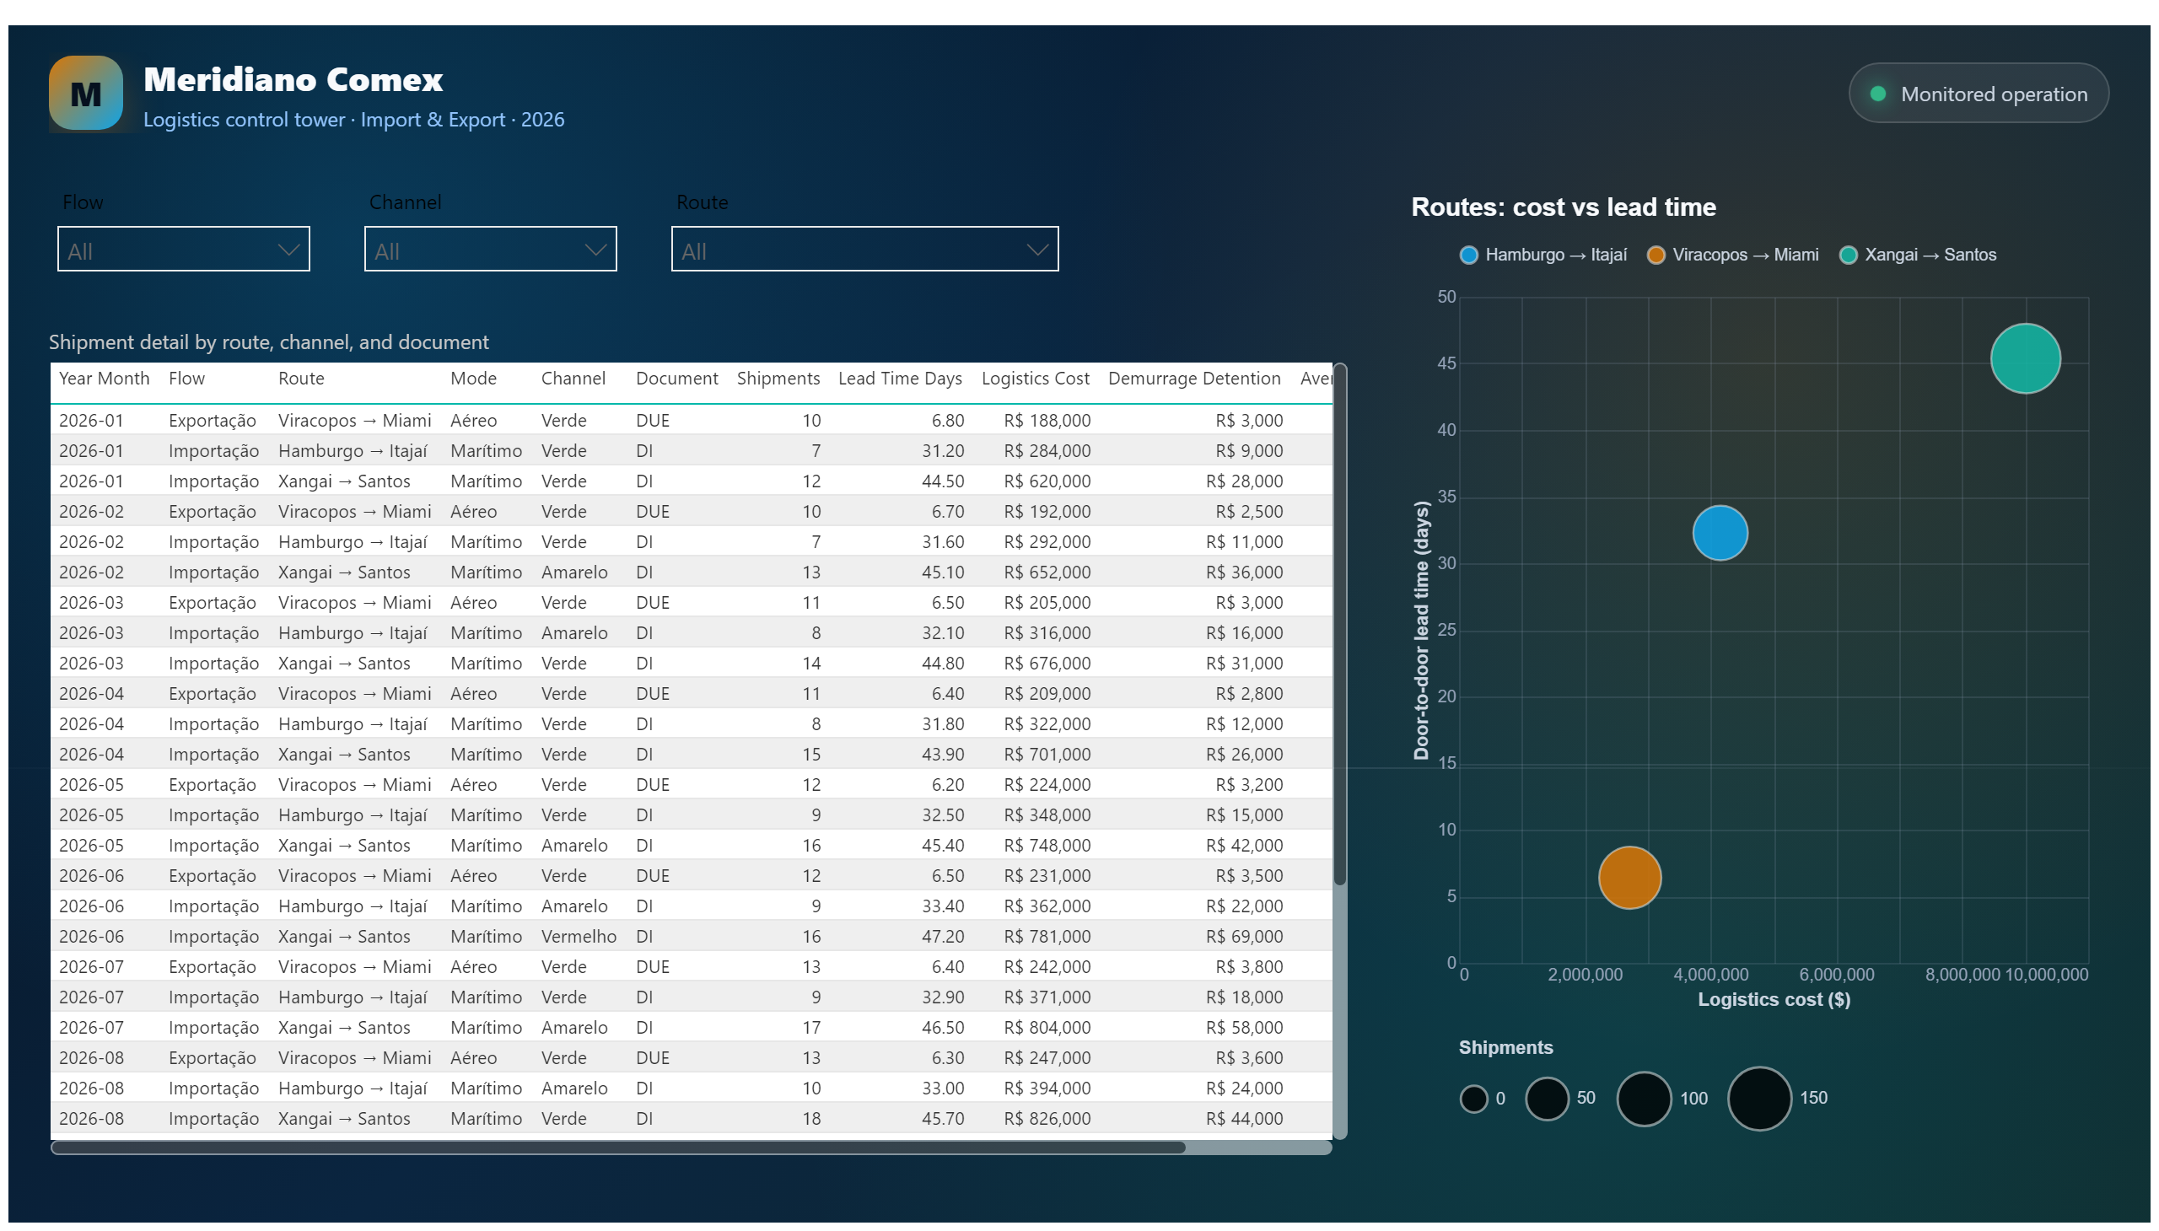Sort by Logistics Cost column header

tap(1034, 378)
